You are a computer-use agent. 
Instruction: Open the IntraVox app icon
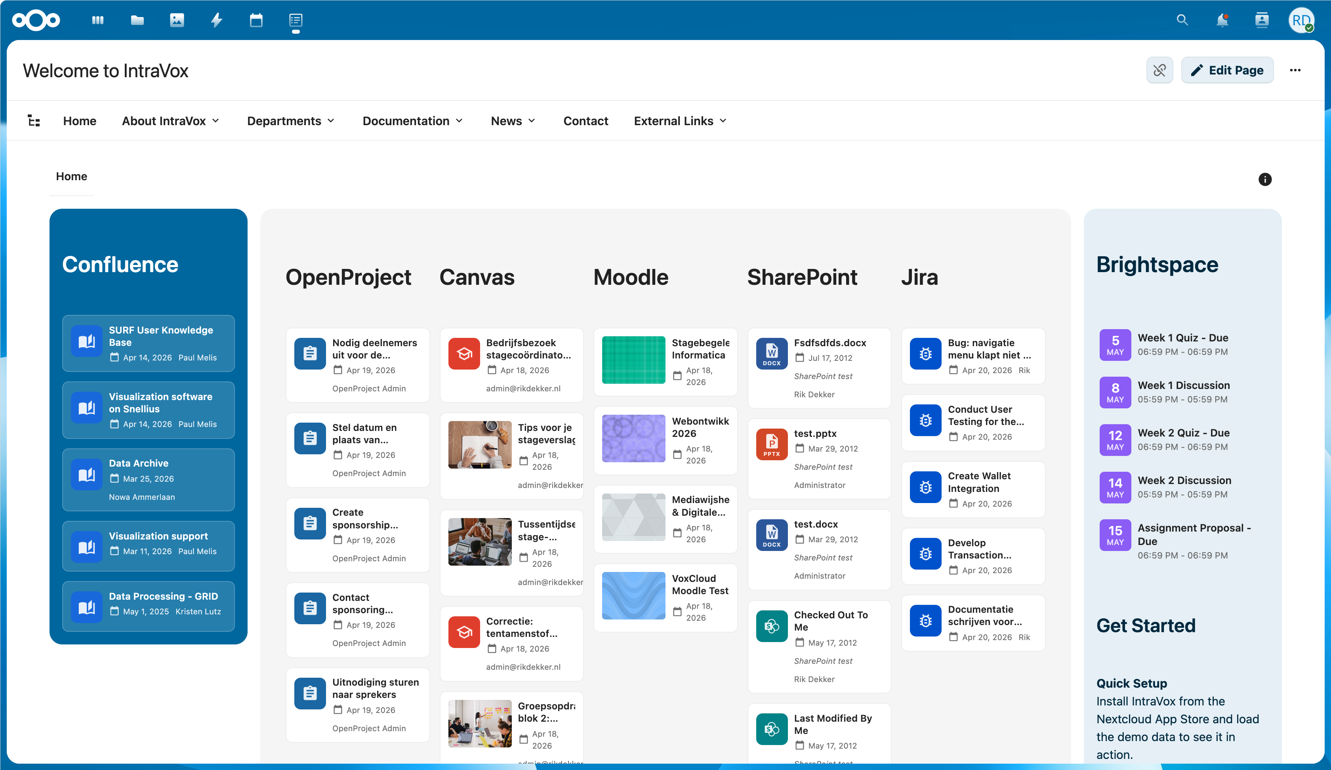[x=296, y=20]
